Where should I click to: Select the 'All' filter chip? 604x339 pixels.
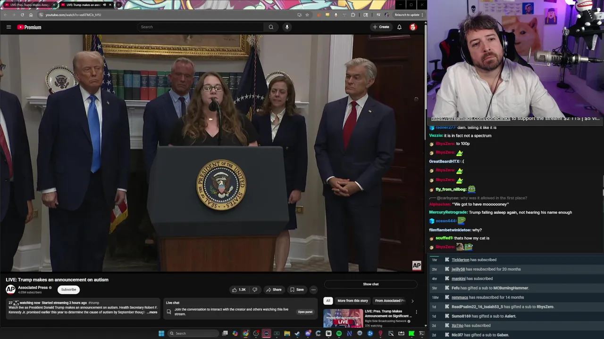(x=328, y=300)
